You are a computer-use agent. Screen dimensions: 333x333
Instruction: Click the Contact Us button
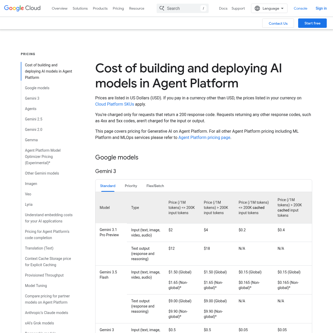point(278,23)
